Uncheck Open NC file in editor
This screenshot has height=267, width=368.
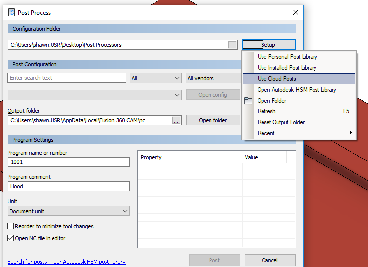click(11, 238)
